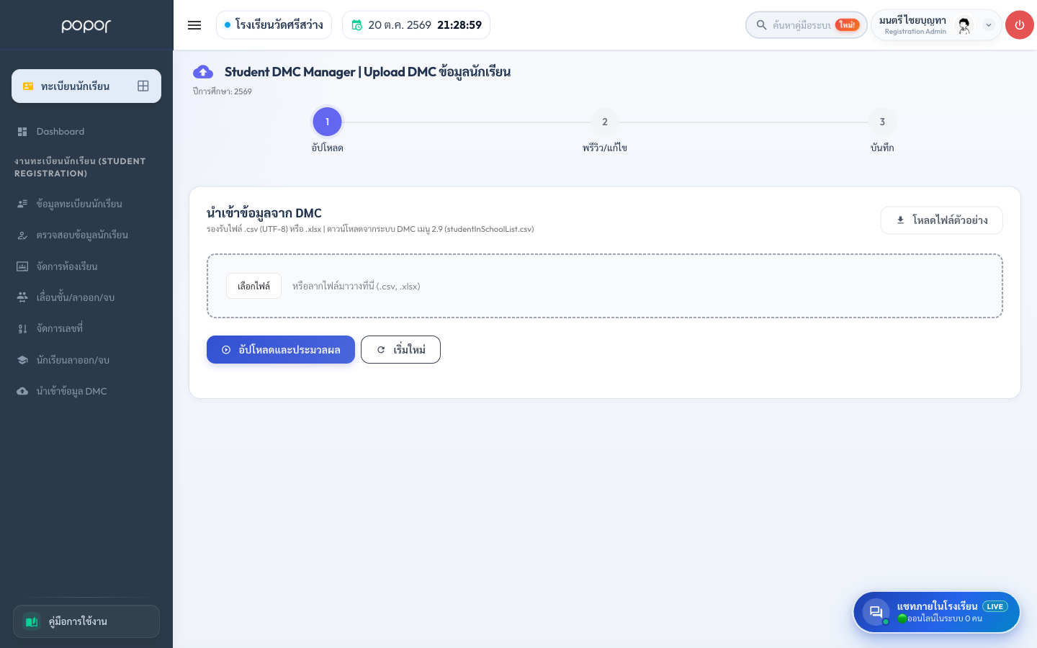
Task: Click the ปีการศึกษา: 2569 text
Action: [x=223, y=91]
